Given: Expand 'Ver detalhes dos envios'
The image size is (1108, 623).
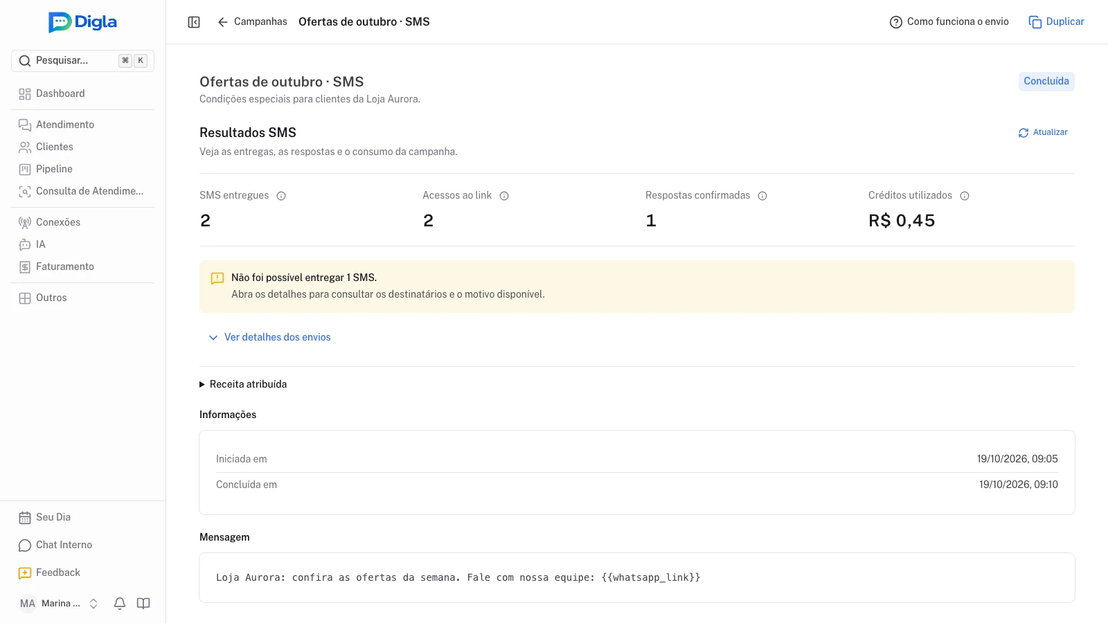Looking at the screenshot, I should (269, 337).
